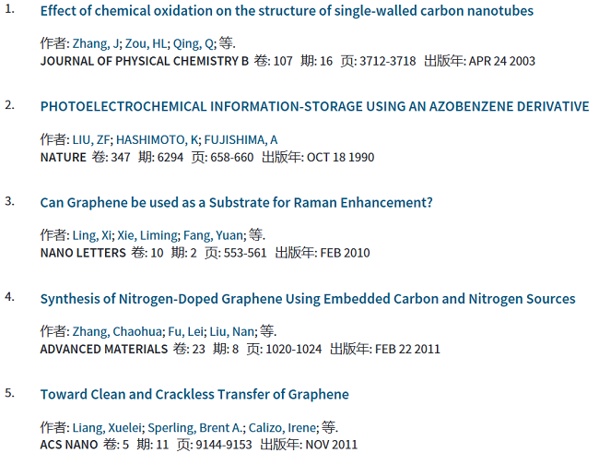Screen dimensions: 599x465
Task: Open author Zhang, J's profile
Action: (x=96, y=43)
